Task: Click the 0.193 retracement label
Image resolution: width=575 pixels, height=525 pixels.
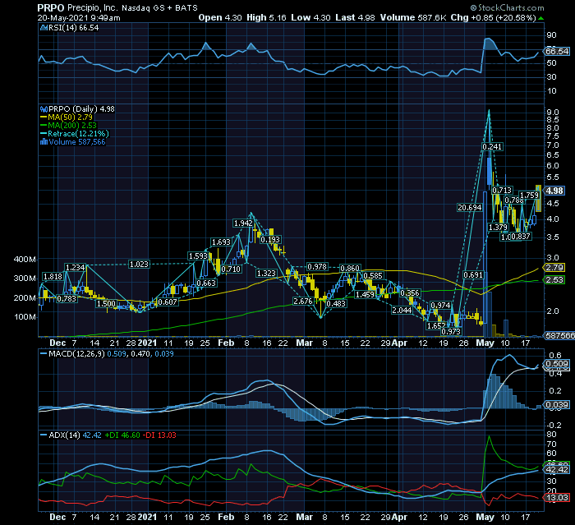Action: click(270, 240)
